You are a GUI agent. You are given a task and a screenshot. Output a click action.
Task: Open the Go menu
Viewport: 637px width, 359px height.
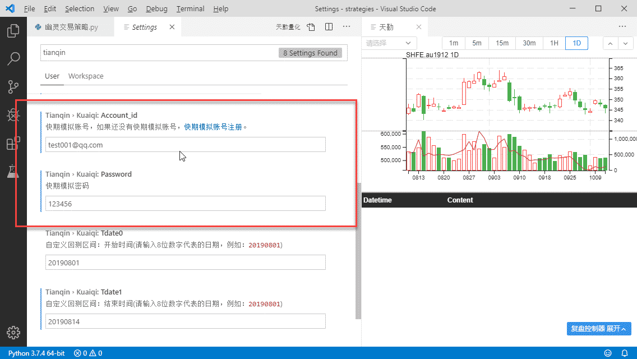(132, 8)
